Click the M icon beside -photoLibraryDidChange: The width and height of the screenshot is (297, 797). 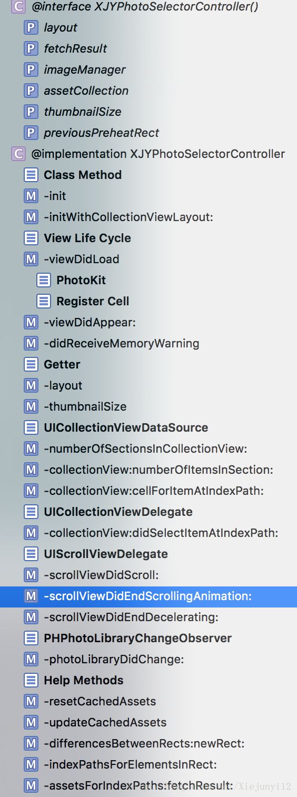pos(32,659)
